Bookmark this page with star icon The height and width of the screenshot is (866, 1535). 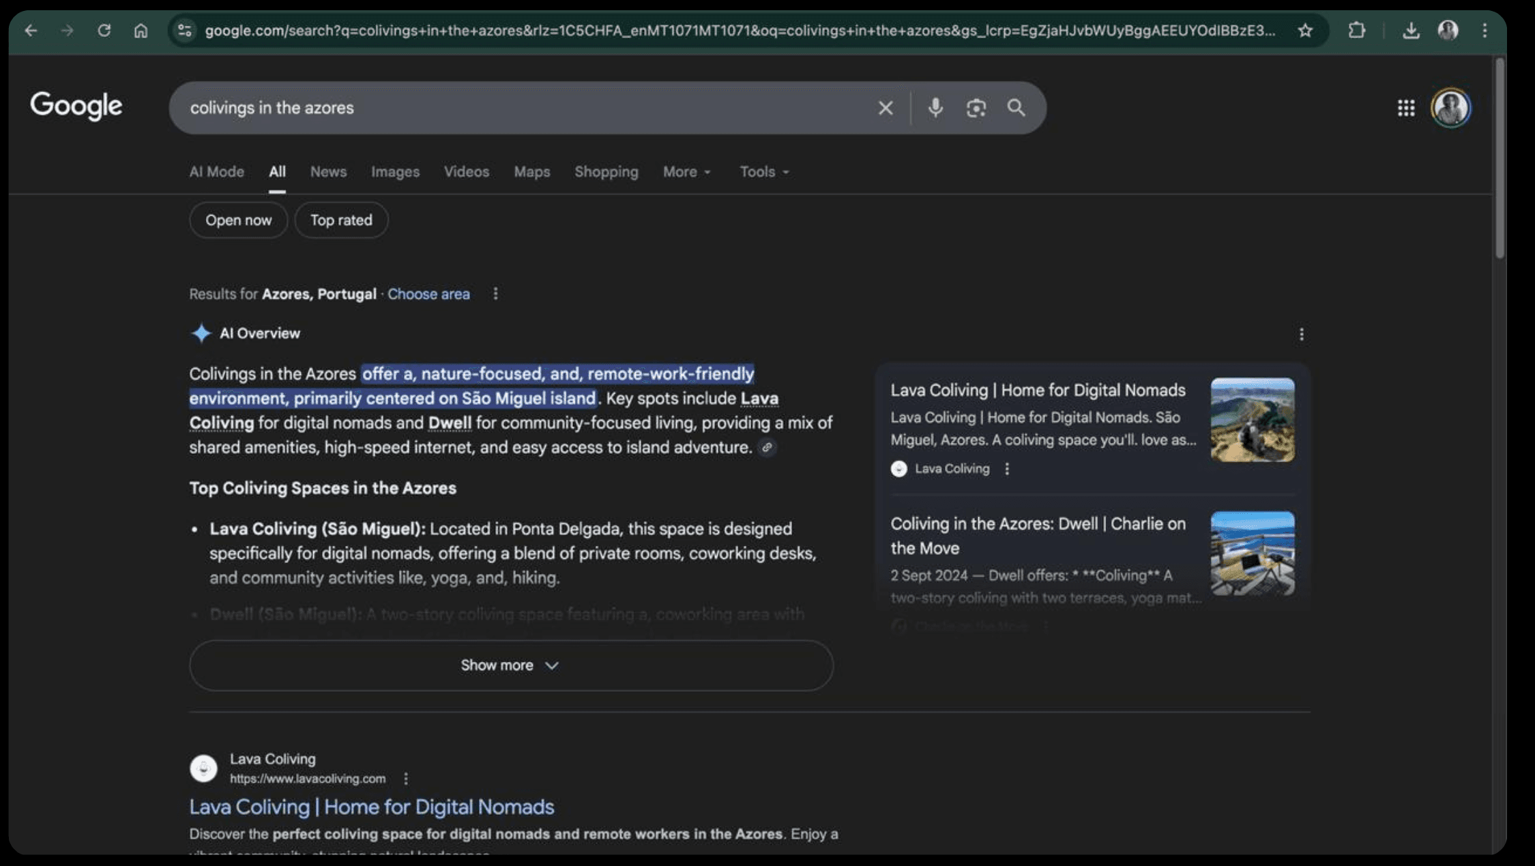click(1304, 31)
